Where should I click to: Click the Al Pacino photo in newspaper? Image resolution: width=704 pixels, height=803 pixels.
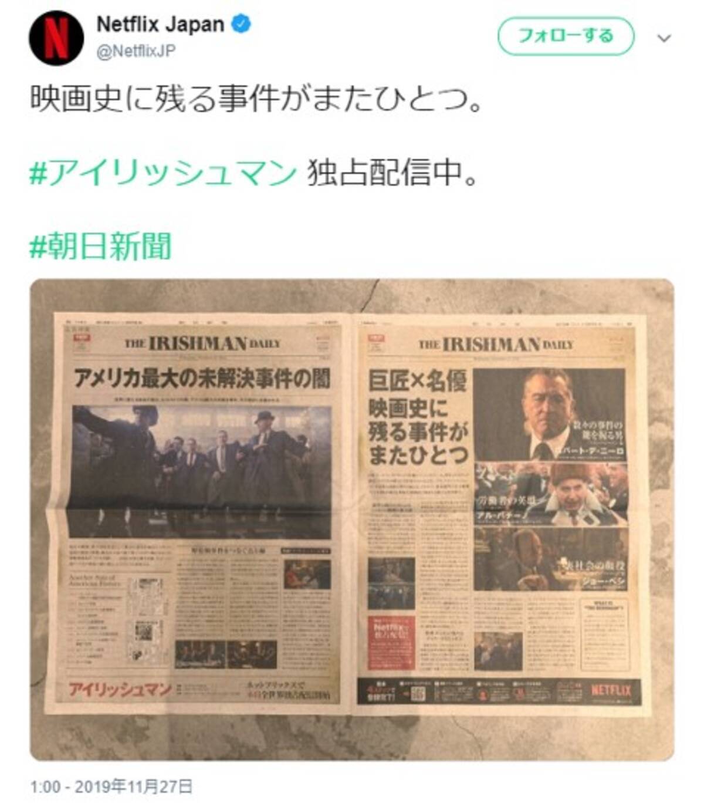551,494
